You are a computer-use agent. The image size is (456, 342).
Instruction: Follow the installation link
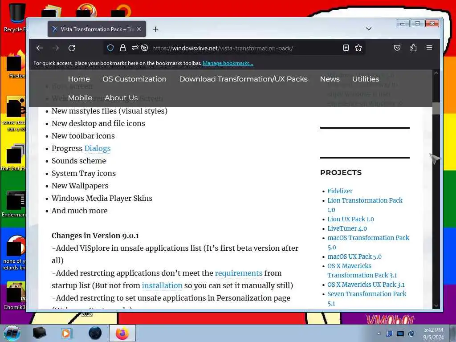pos(162,285)
